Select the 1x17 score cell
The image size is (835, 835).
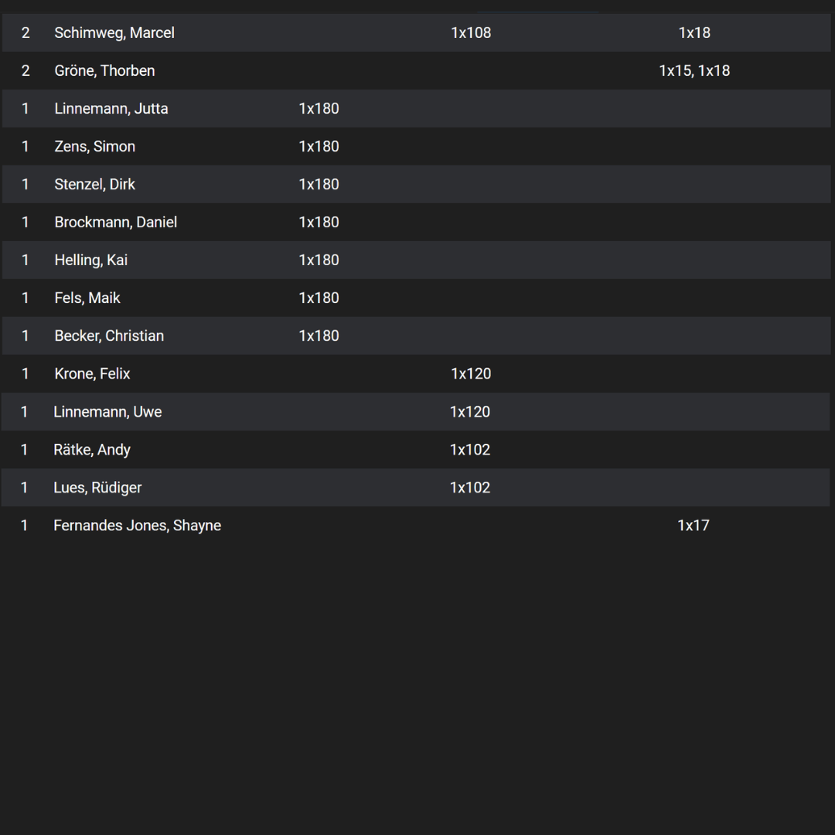[x=694, y=526]
